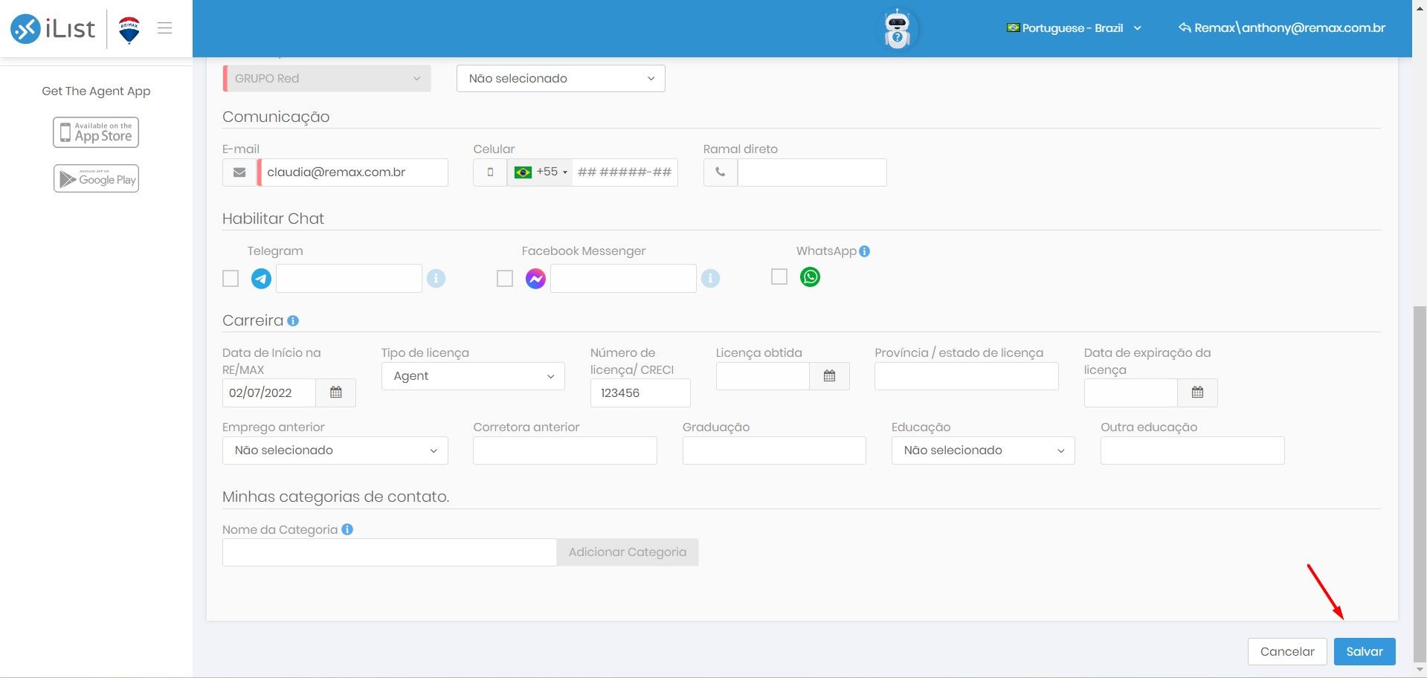The height and width of the screenshot is (678, 1427).
Task: Click the Get The Agent App text
Action: point(96,91)
